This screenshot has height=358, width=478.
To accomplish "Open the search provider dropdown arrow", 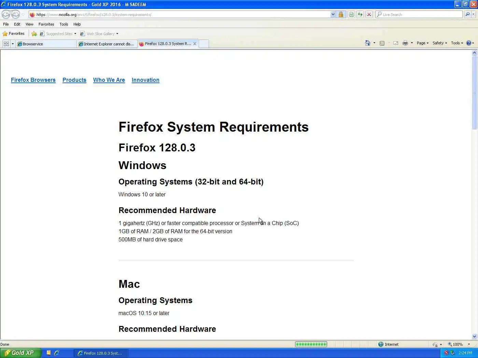I will point(474,14).
